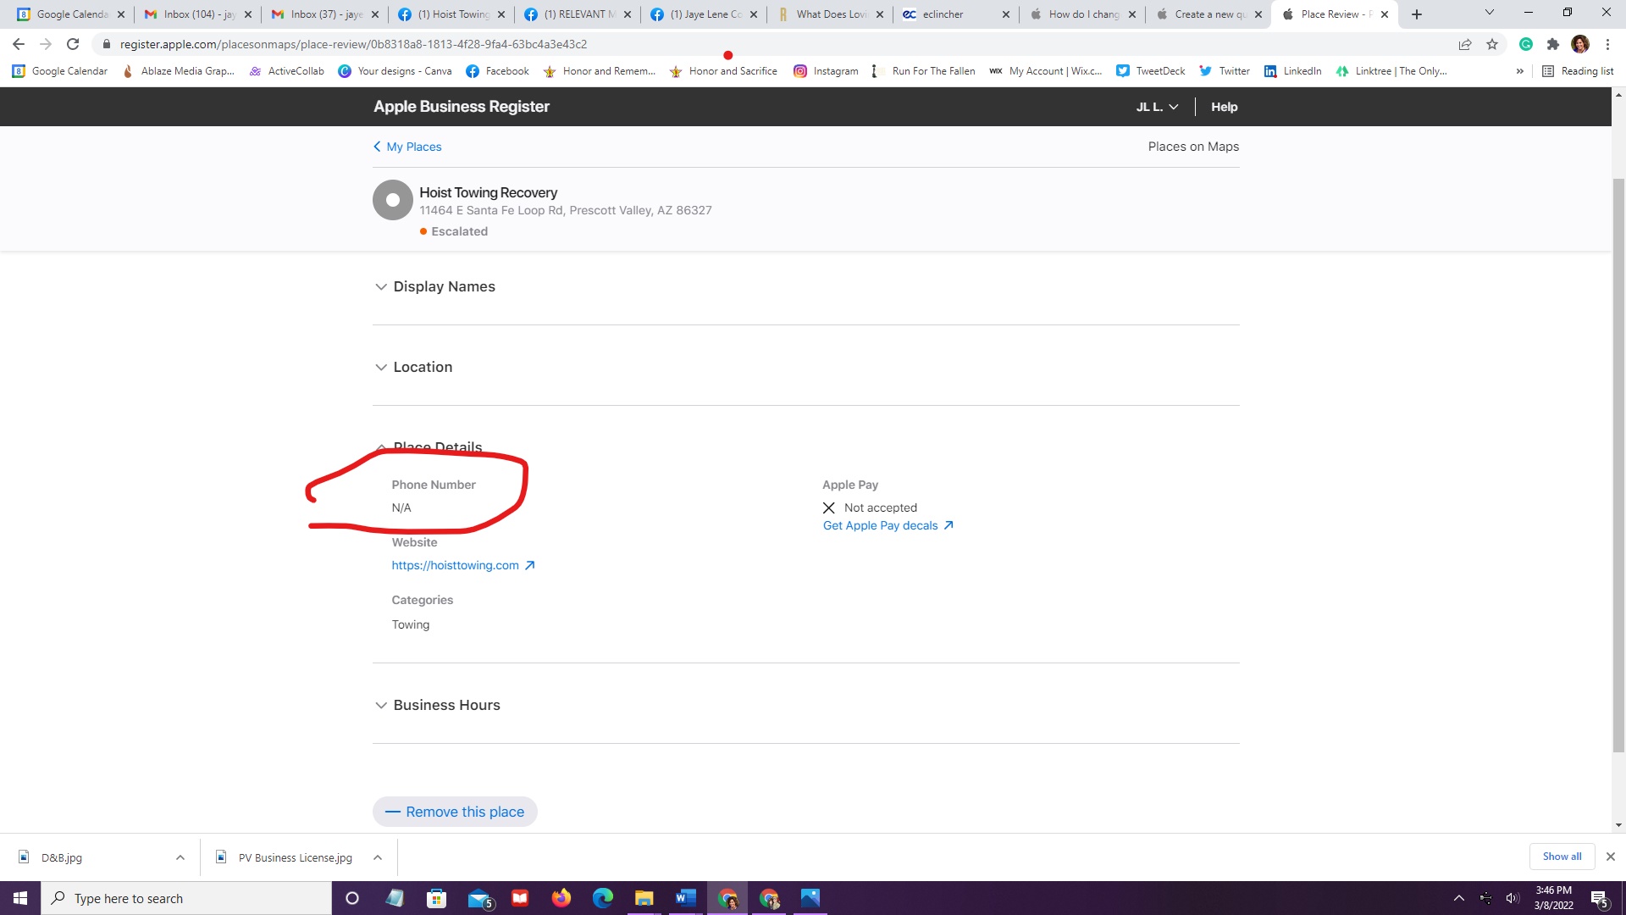1626x915 pixels.
Task: Open options arrow for D&B.jpg download
Action: click(180, 857)
